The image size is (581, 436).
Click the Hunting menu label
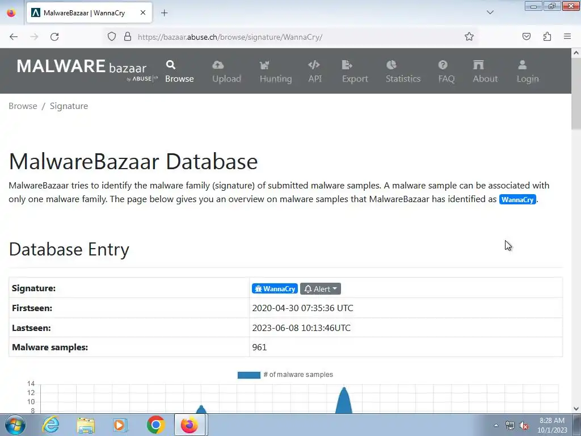(276, 79)
